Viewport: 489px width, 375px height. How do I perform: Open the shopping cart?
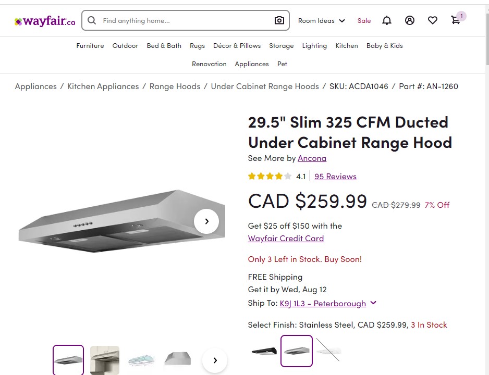(x=456, y=20)
